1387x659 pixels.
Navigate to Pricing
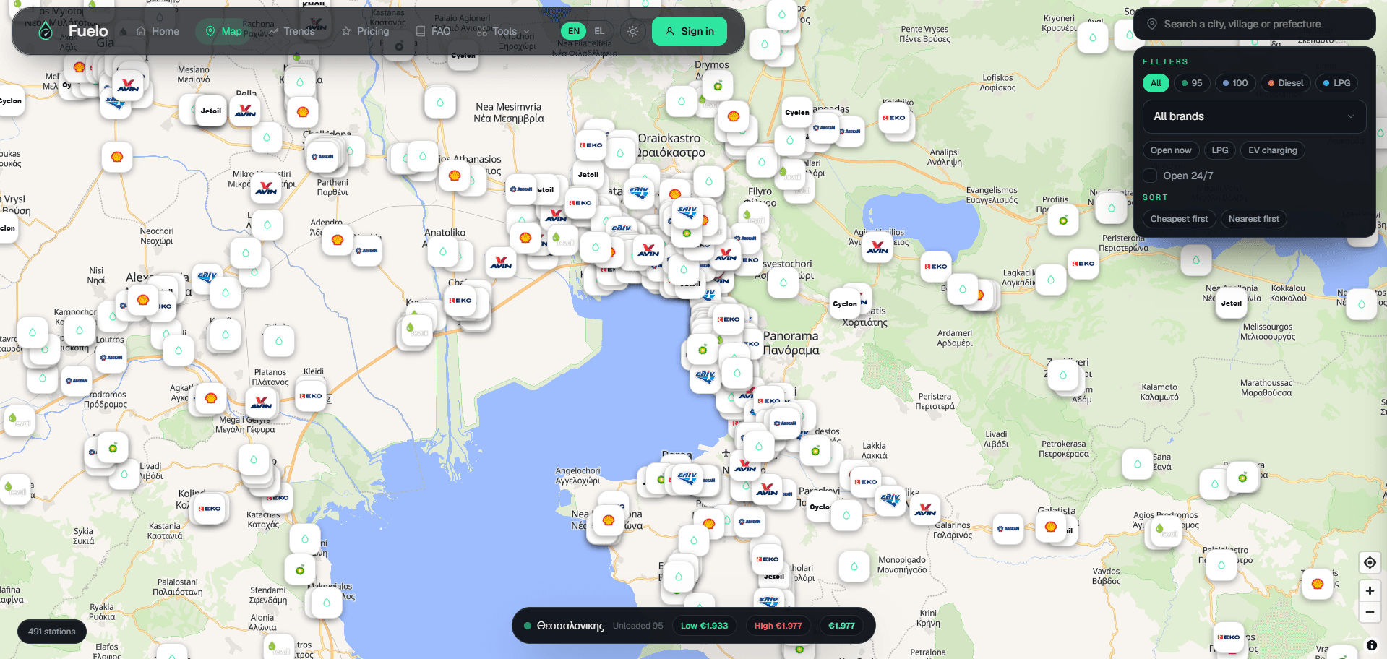click(x=365, y=31)
